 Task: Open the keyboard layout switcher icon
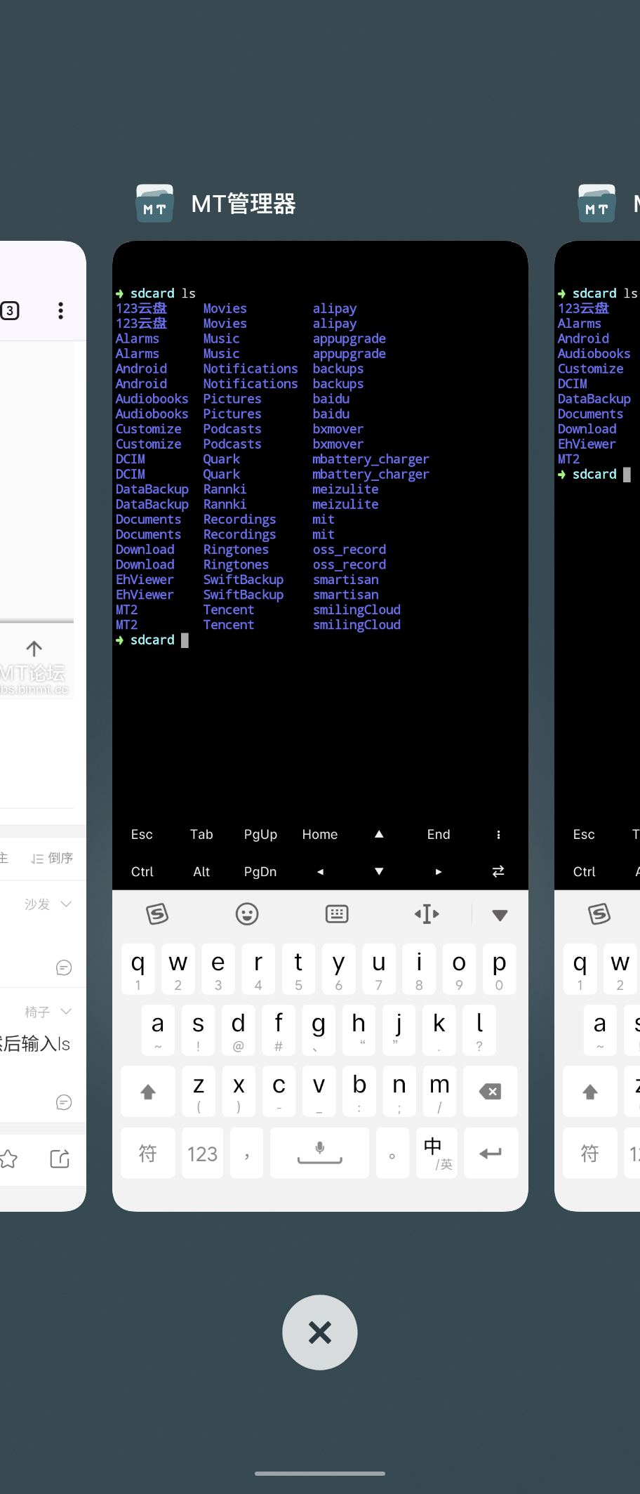[x=337, y=913]
